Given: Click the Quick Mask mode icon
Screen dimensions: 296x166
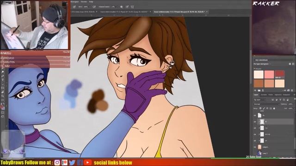Looking at the screenshot, I should pyautogui.click(x=3, y=113).
